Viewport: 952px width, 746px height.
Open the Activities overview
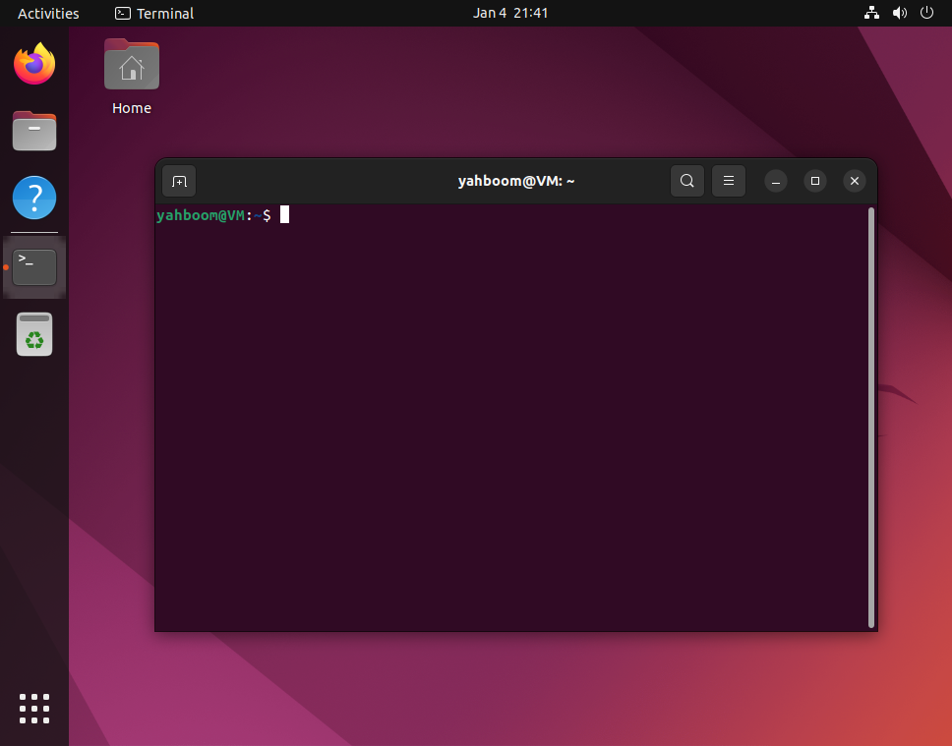(48, 13)
